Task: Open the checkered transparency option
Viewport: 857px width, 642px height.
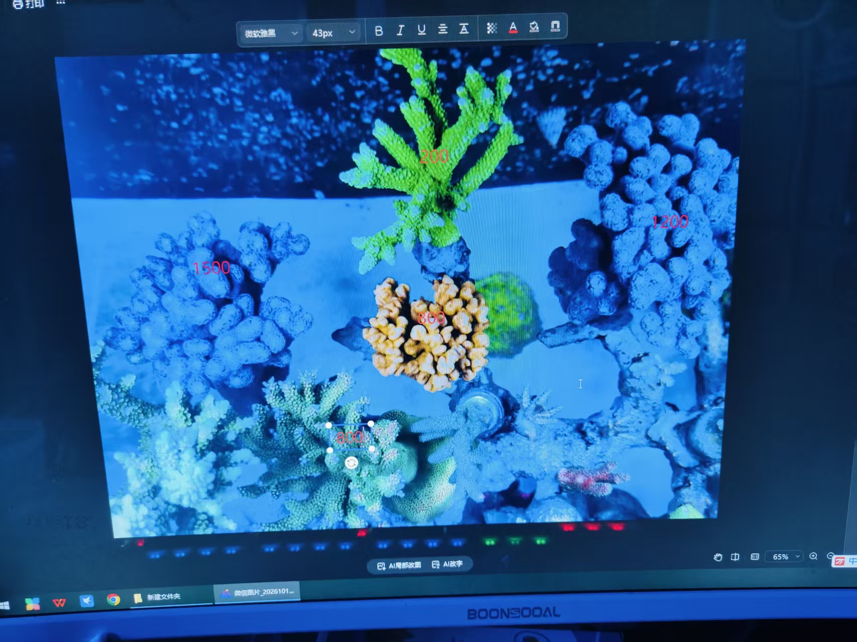Action: (492, 28)
